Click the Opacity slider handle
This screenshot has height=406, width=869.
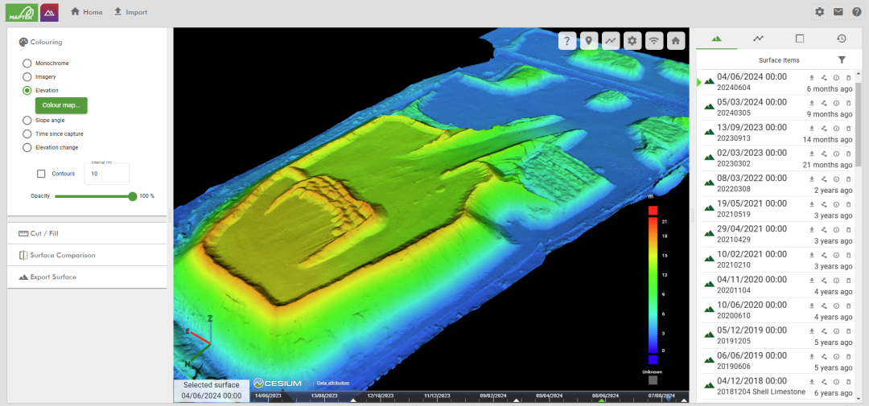[133, 196]
